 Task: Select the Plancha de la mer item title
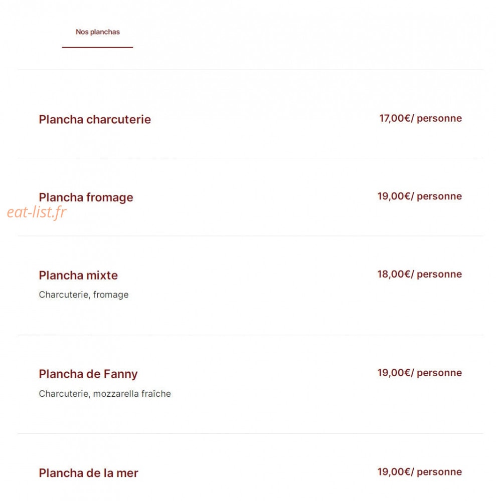pos(88,473)
